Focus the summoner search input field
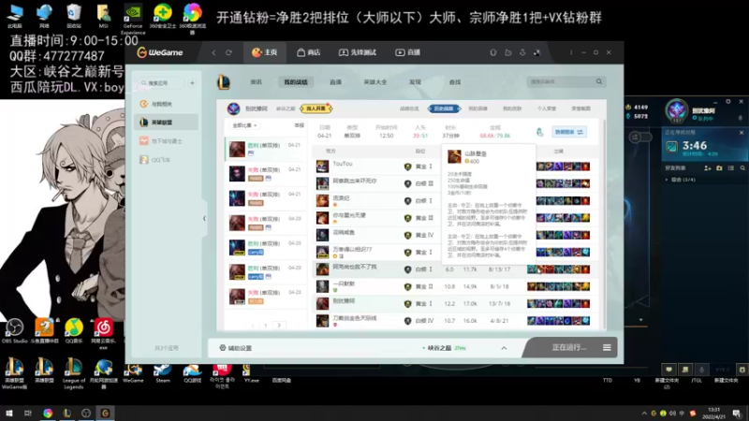This screenshot has width=749, height=421. click(560, 81)
